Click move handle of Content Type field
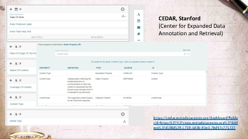This screenshot has width=248, height=139. pos(11,97)
